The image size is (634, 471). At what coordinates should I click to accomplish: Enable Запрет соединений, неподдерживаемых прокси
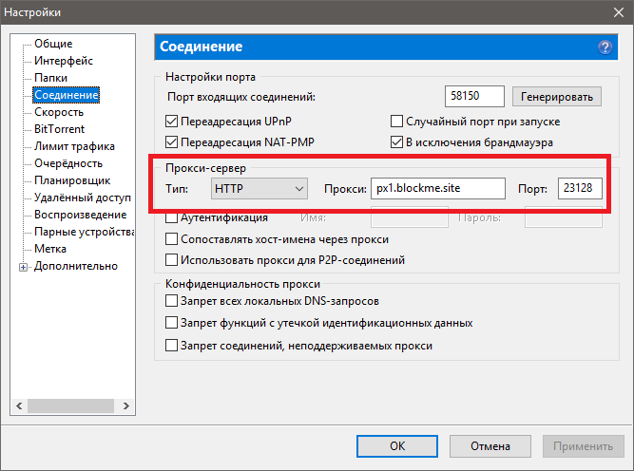(171, 346)
